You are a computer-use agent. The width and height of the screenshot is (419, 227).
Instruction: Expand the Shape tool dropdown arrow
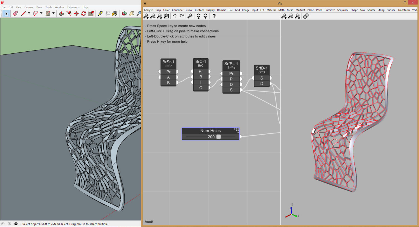tap(53, 13)
